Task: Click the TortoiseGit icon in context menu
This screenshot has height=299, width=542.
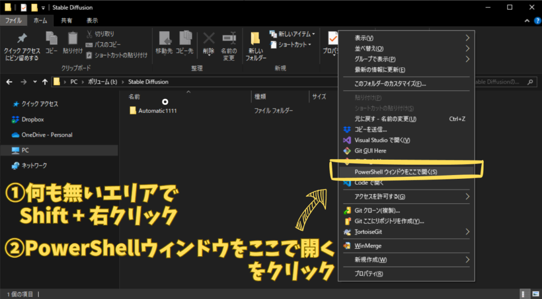Action: [347, 232]
